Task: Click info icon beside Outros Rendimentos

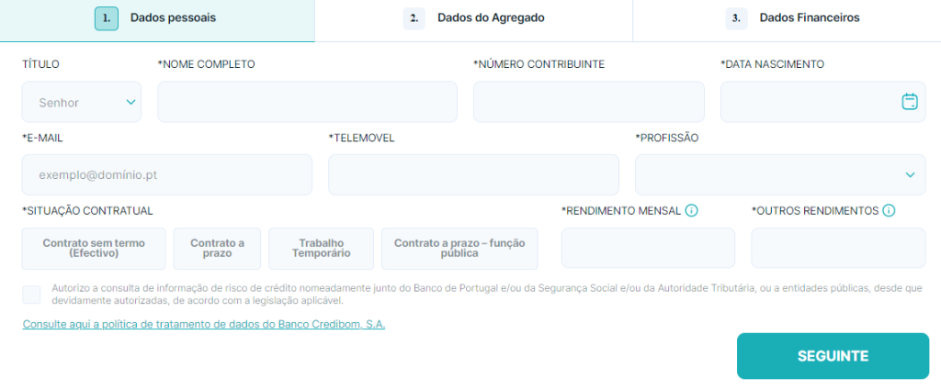Action: point(889,211)
